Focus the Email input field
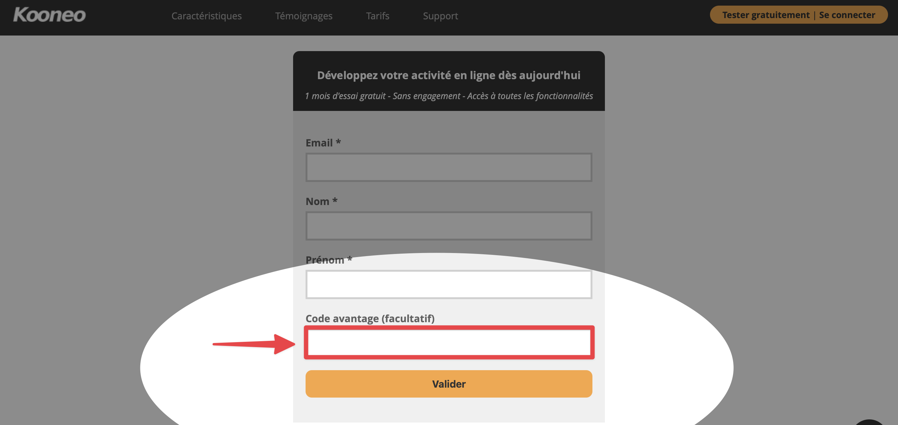The image size is (898, 425). [449, 167]
